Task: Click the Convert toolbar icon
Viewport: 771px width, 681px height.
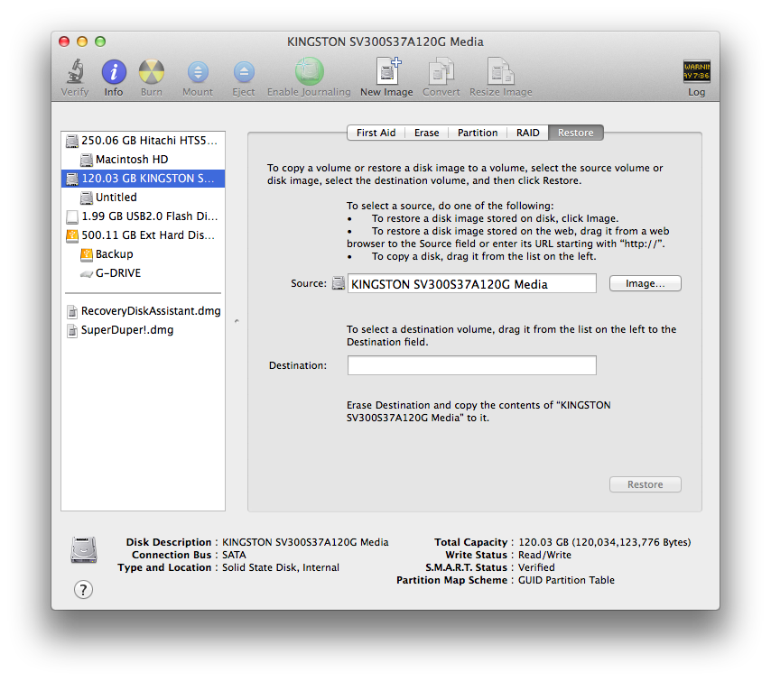Action: 441,72
